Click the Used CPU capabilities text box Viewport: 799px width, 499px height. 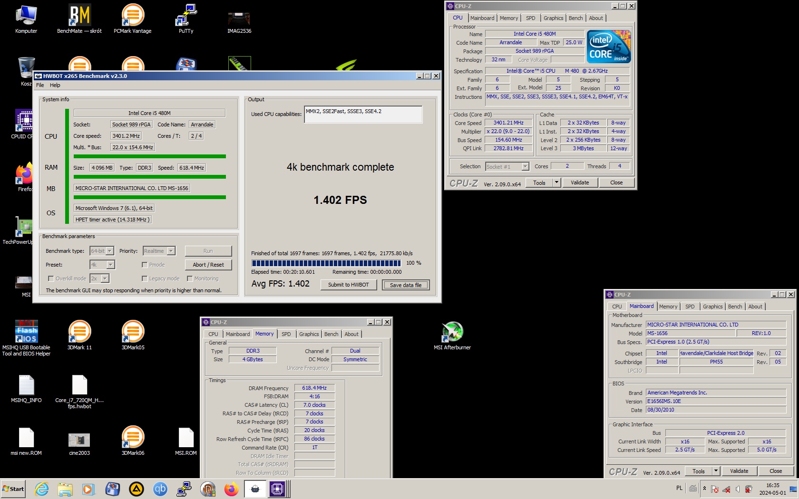click(x=363, y=115)
